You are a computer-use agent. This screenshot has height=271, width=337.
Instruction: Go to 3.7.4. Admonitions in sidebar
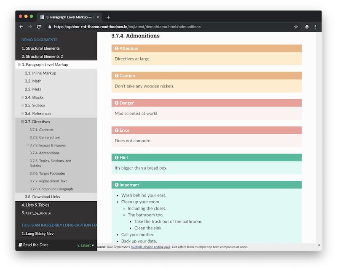44,153
